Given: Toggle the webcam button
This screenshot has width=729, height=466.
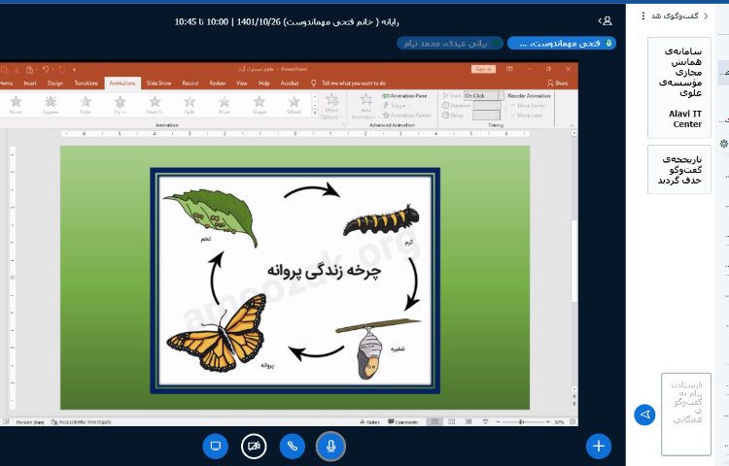Looking at the screenshot, I should coord(254,446).
